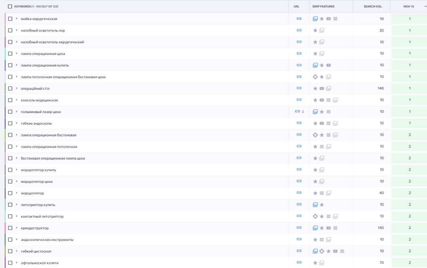The width and height of the screenshot is (427, 268).
Task: Click images SERP icon for литотриптор купить
Action: [x=315, y=205]
